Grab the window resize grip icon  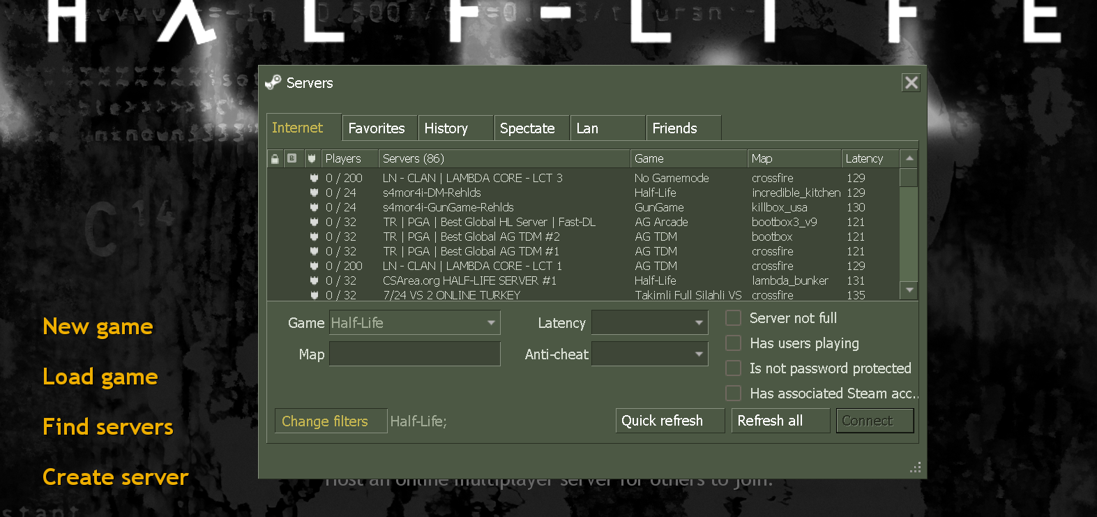point(916,467)
